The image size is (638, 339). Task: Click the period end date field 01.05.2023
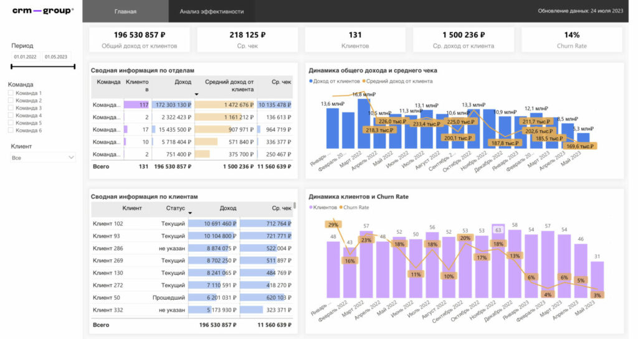(x=56, y=57)
